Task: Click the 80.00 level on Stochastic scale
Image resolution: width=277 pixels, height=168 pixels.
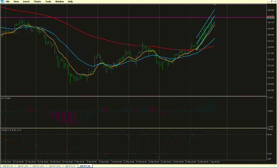Action: [x=270, y=135]
